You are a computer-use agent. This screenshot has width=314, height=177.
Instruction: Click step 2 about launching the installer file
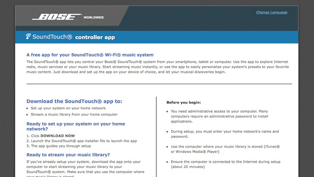81,141
